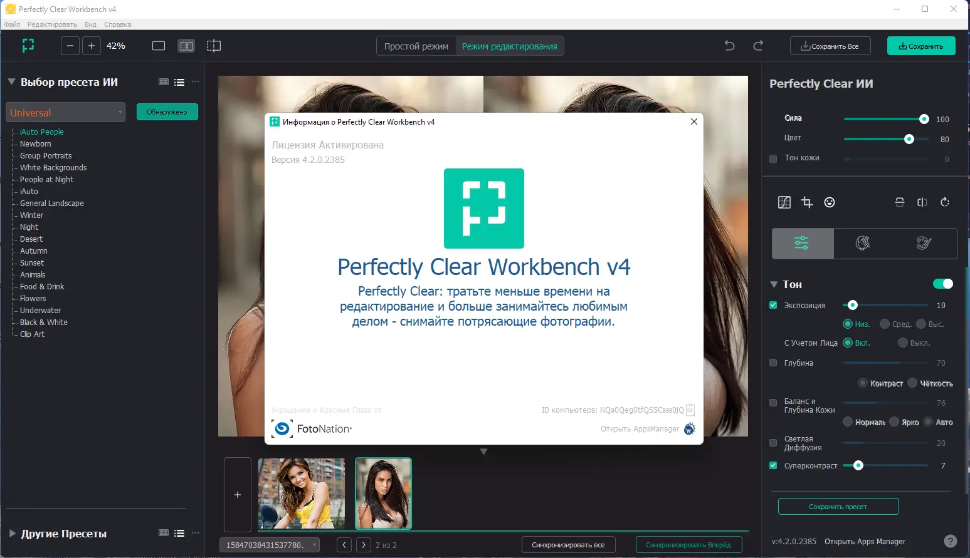Click the tone curve icon
970x558 pixels.
click(784, 202)
